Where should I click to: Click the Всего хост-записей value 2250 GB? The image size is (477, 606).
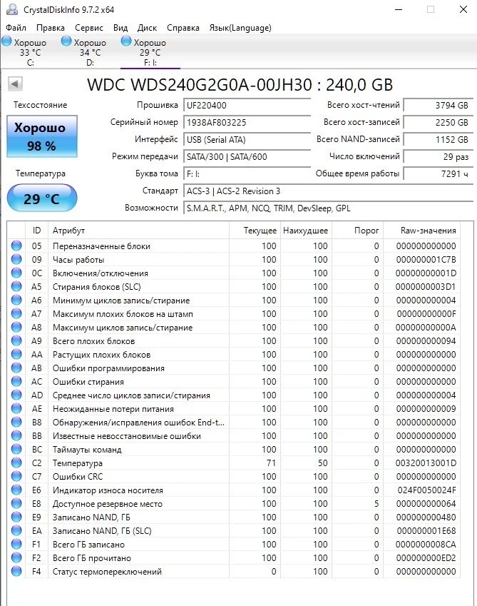(x=438, y=123)
